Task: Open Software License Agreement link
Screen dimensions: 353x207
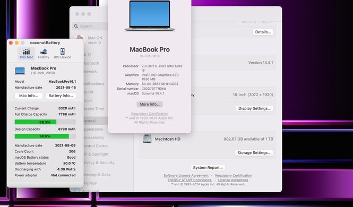Action: tap(186, 176)
